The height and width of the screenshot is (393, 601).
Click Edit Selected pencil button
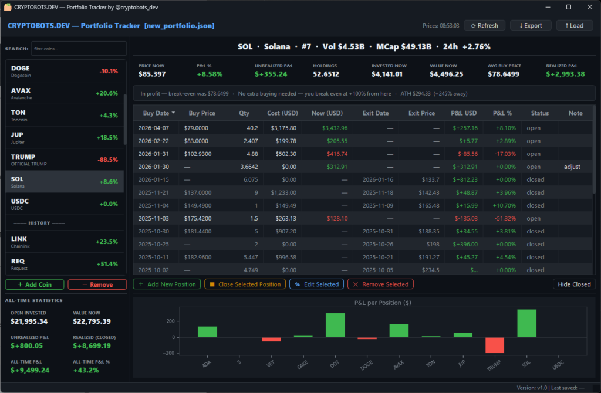316,284
